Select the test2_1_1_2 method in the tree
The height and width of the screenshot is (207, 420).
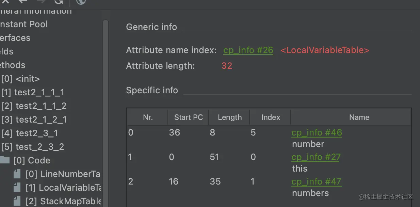pos(34,106)
